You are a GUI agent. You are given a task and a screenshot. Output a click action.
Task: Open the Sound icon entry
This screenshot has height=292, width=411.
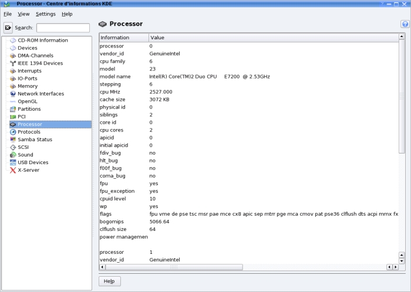point(13,155)
